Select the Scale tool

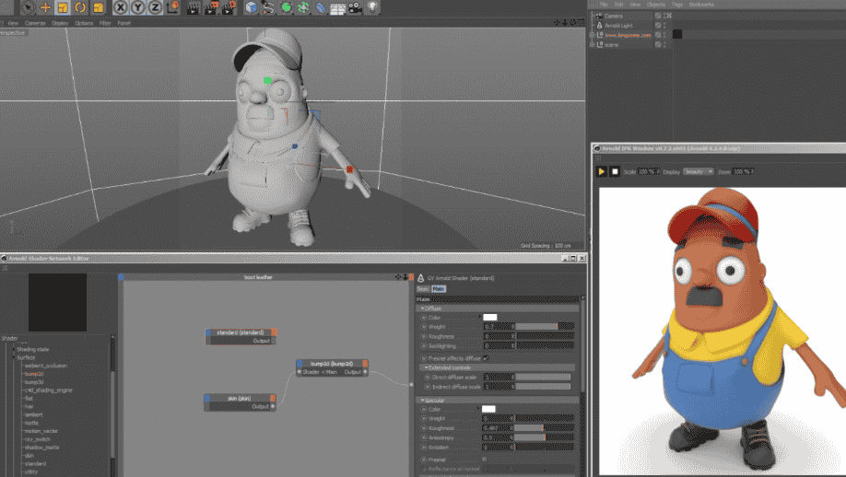(x=63, y=7)
